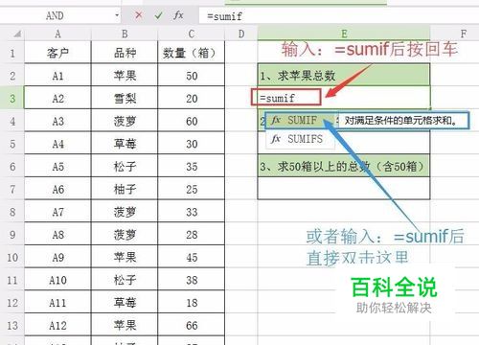The height and width of the screenshot is (345, 479).
Task: Select the 柚子 cell
Action: (x=125, y=189)
